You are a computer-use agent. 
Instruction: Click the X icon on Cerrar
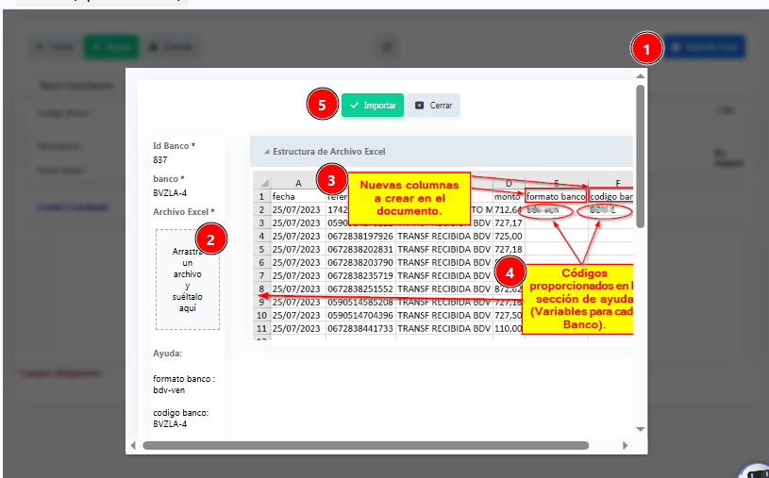(419, 106)
